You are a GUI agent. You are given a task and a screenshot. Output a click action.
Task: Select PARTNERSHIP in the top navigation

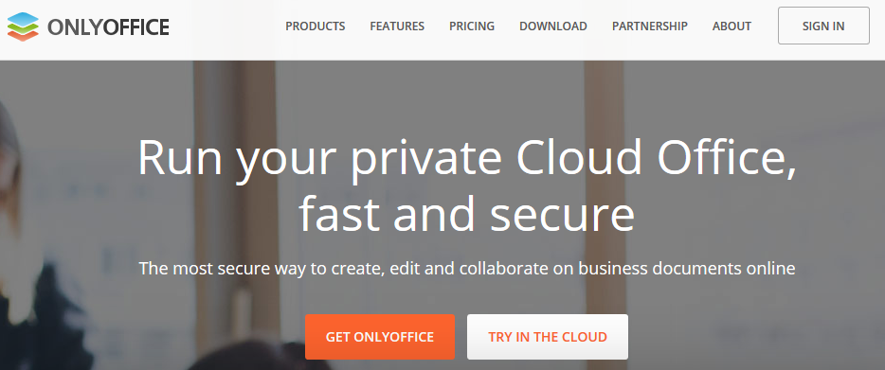(x=650, y=26)
